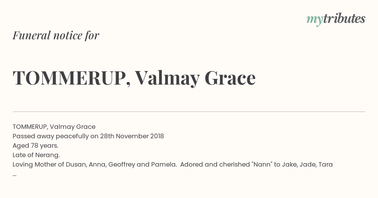Click the 'Loving Mother of Dusan' line
Image resolution: width=378 pixels, height=198 pixels.
click(x=173, y=164)
